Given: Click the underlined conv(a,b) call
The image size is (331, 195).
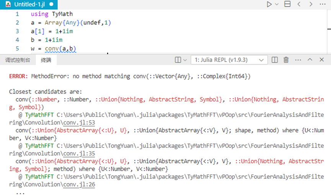Looking at the screenshot, I should click(x=60, y=49).
